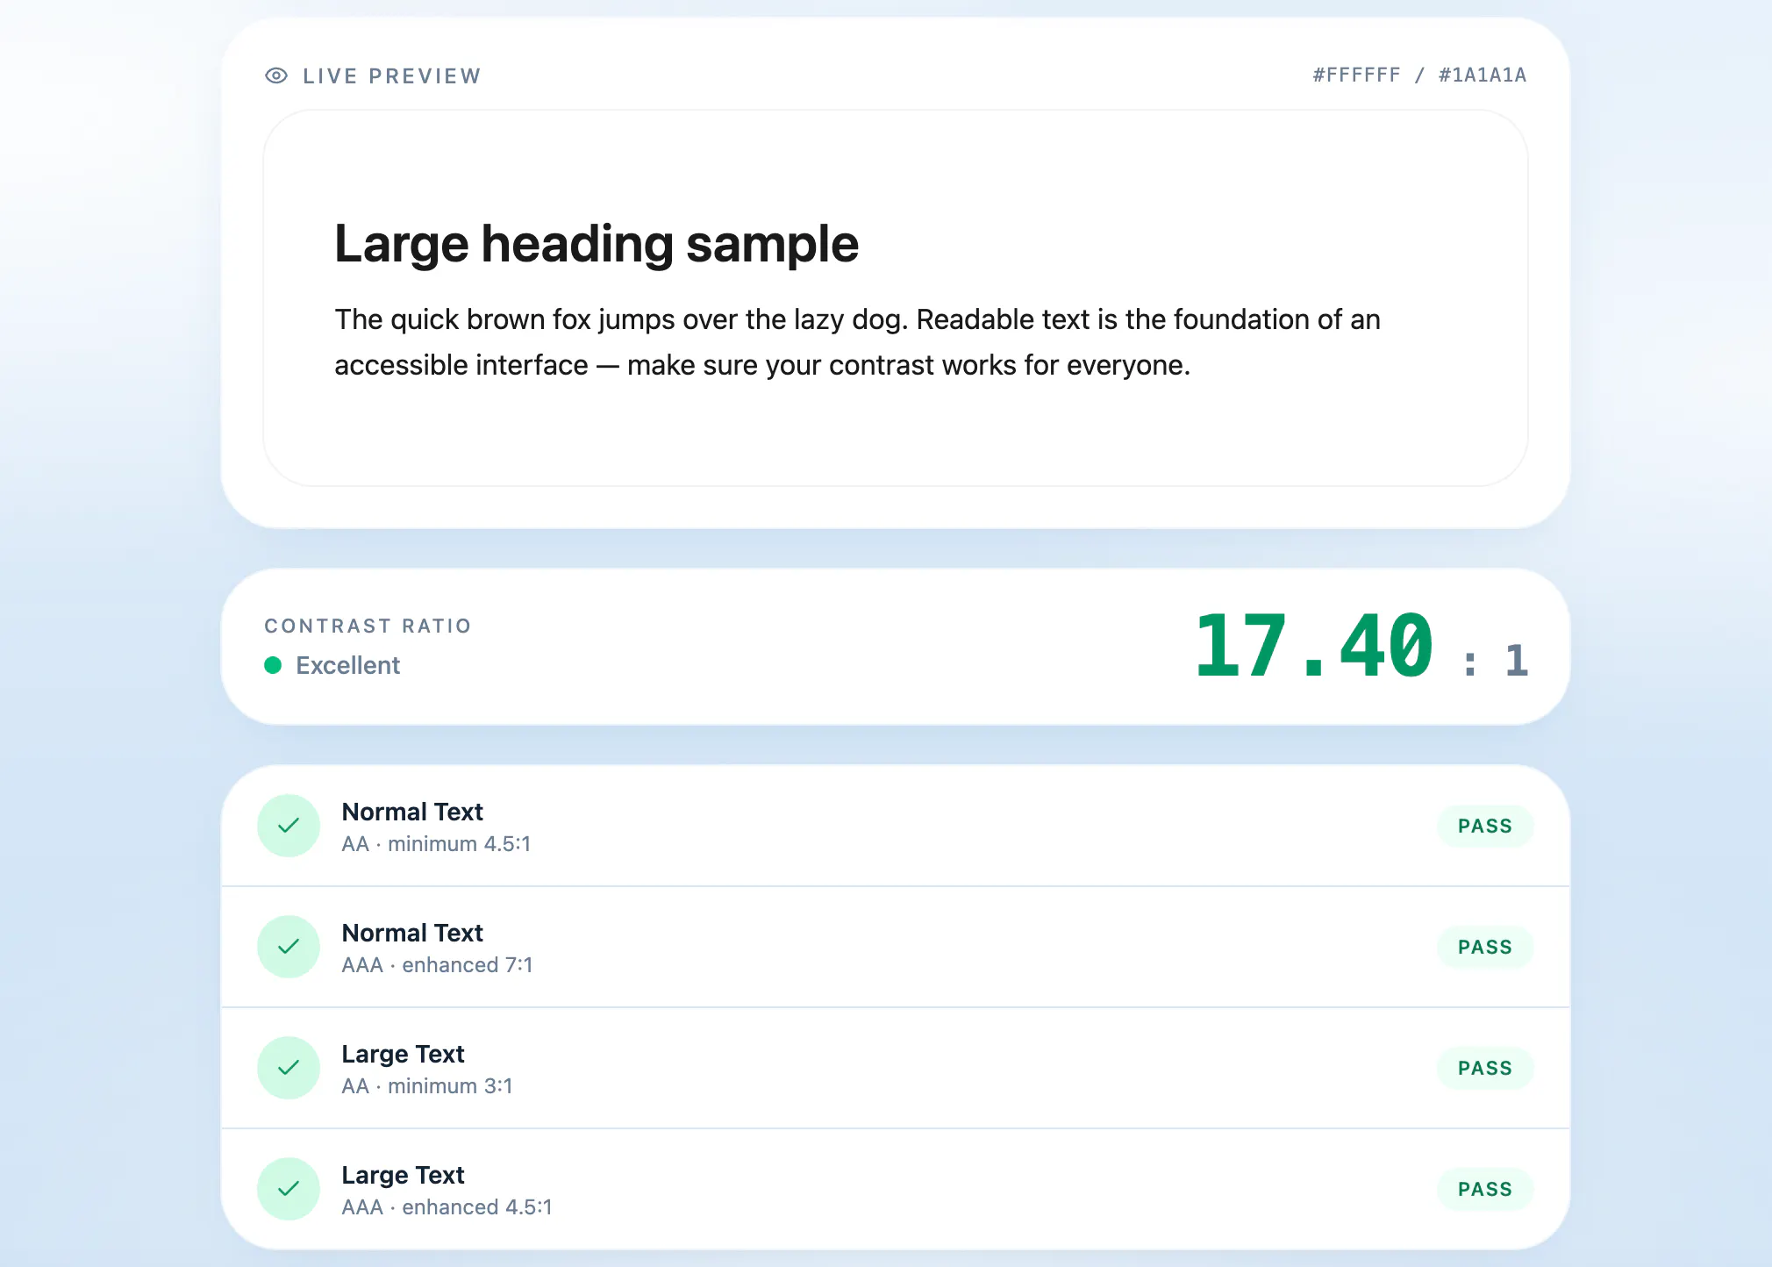1772x1267 pixels.
Task: Click the Large Text title above AAA enhanced 4.5:1
Action: (403, 1175)
